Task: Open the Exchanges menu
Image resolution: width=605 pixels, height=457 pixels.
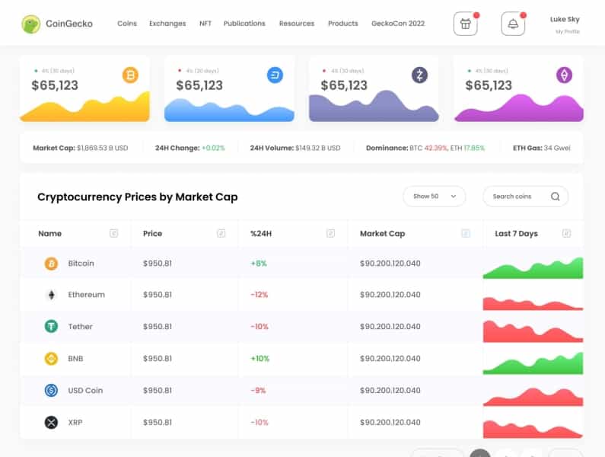Action: coord(167,24)
